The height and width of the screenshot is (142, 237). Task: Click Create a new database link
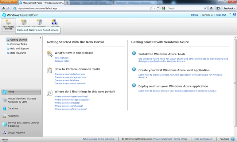point(67,80)
